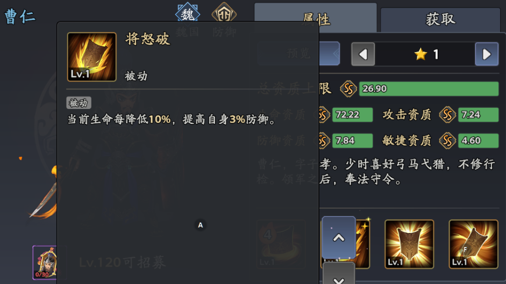Click the SS rank badge beside 26.90
The width and height of the screenshot is (506, 284).
(x=348, y=89)
